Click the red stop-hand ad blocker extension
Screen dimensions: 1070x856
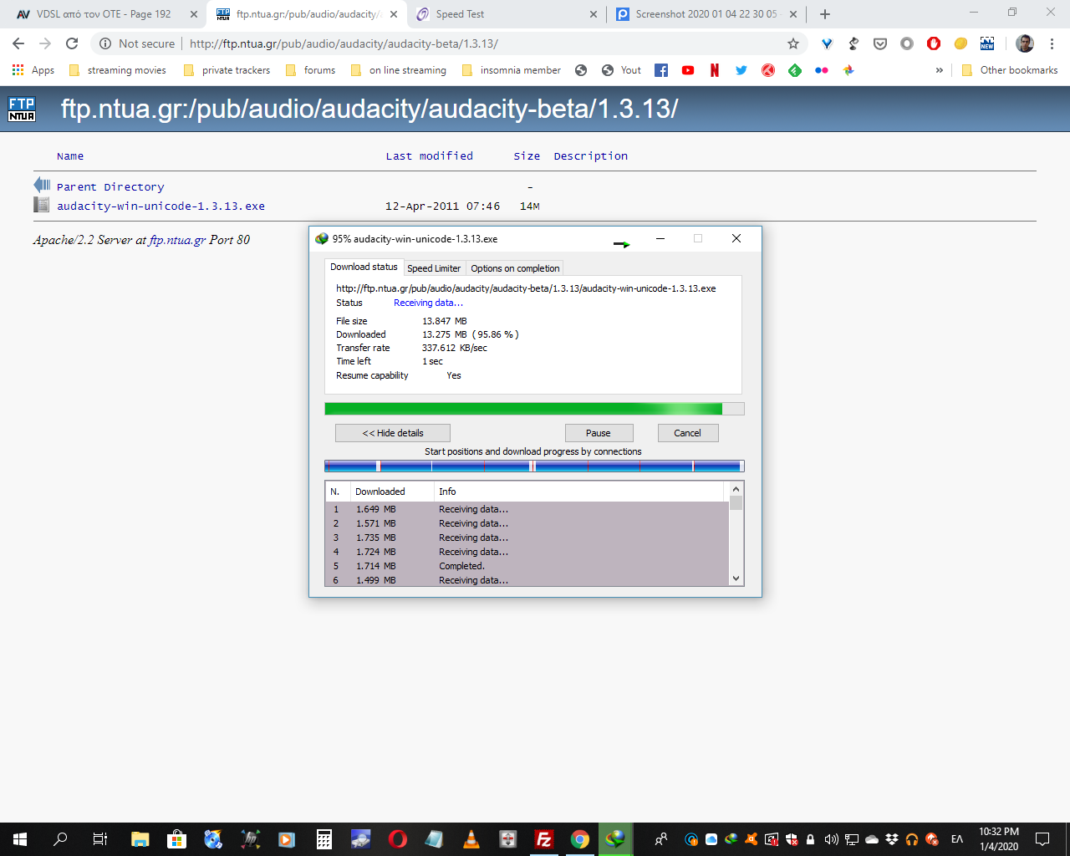tap(934, 43)
